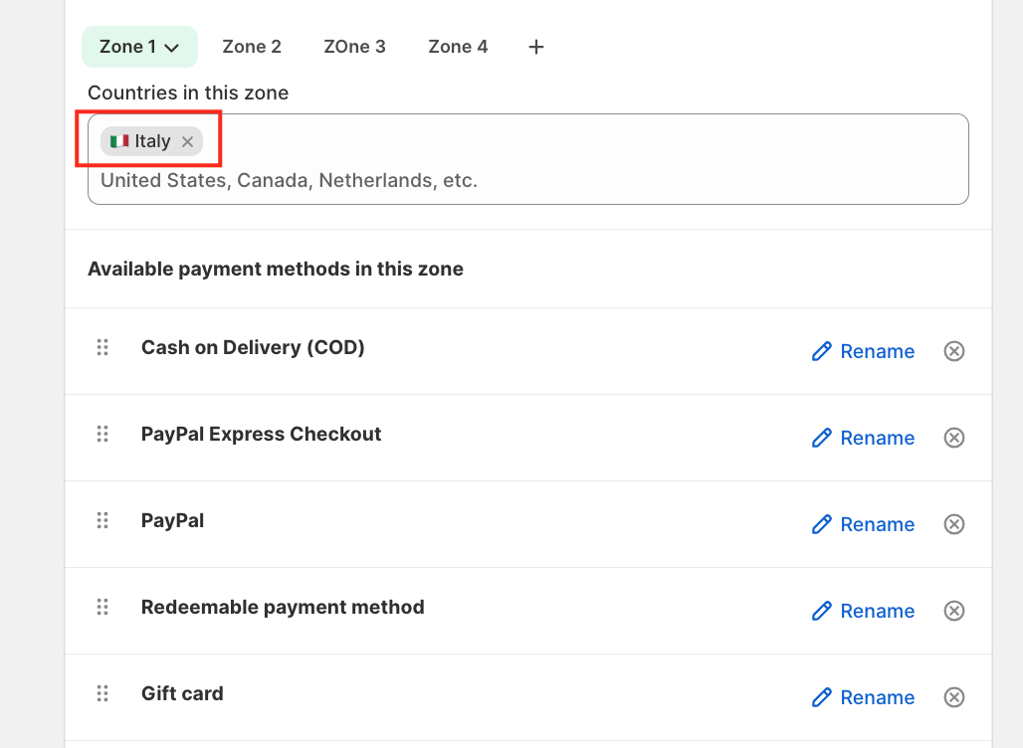The width and height of the screenshot is (1023, 748).
Task: Rename Redeemable payment method
Action: [x=863, y=611]
